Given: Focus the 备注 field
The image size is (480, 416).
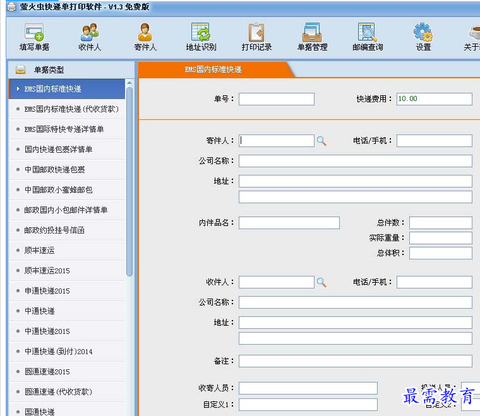Looking at the screenshot, I should [x=356, y=361].
